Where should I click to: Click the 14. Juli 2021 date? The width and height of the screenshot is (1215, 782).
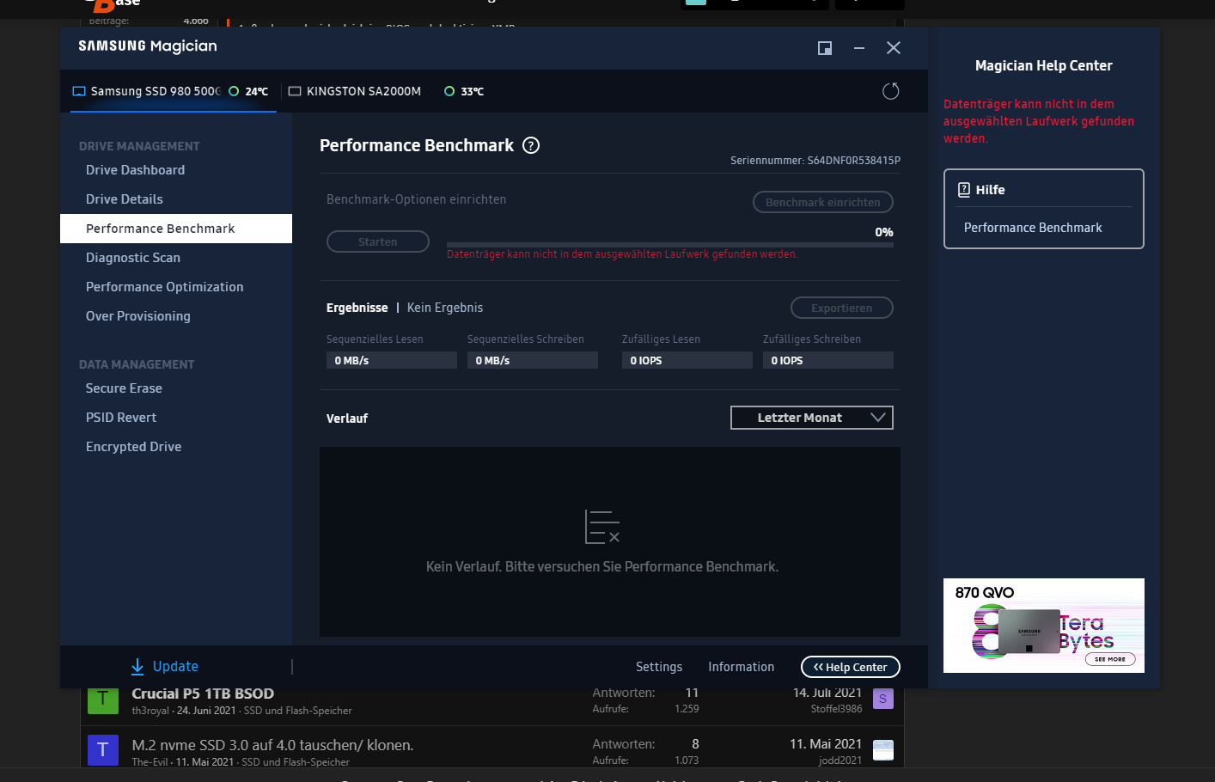coord(827,693)
